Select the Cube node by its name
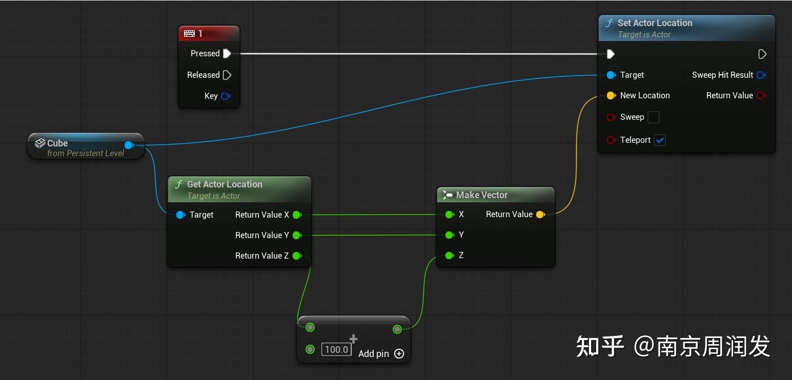Viewport: 792px width, 380px height. coord(57,143)
